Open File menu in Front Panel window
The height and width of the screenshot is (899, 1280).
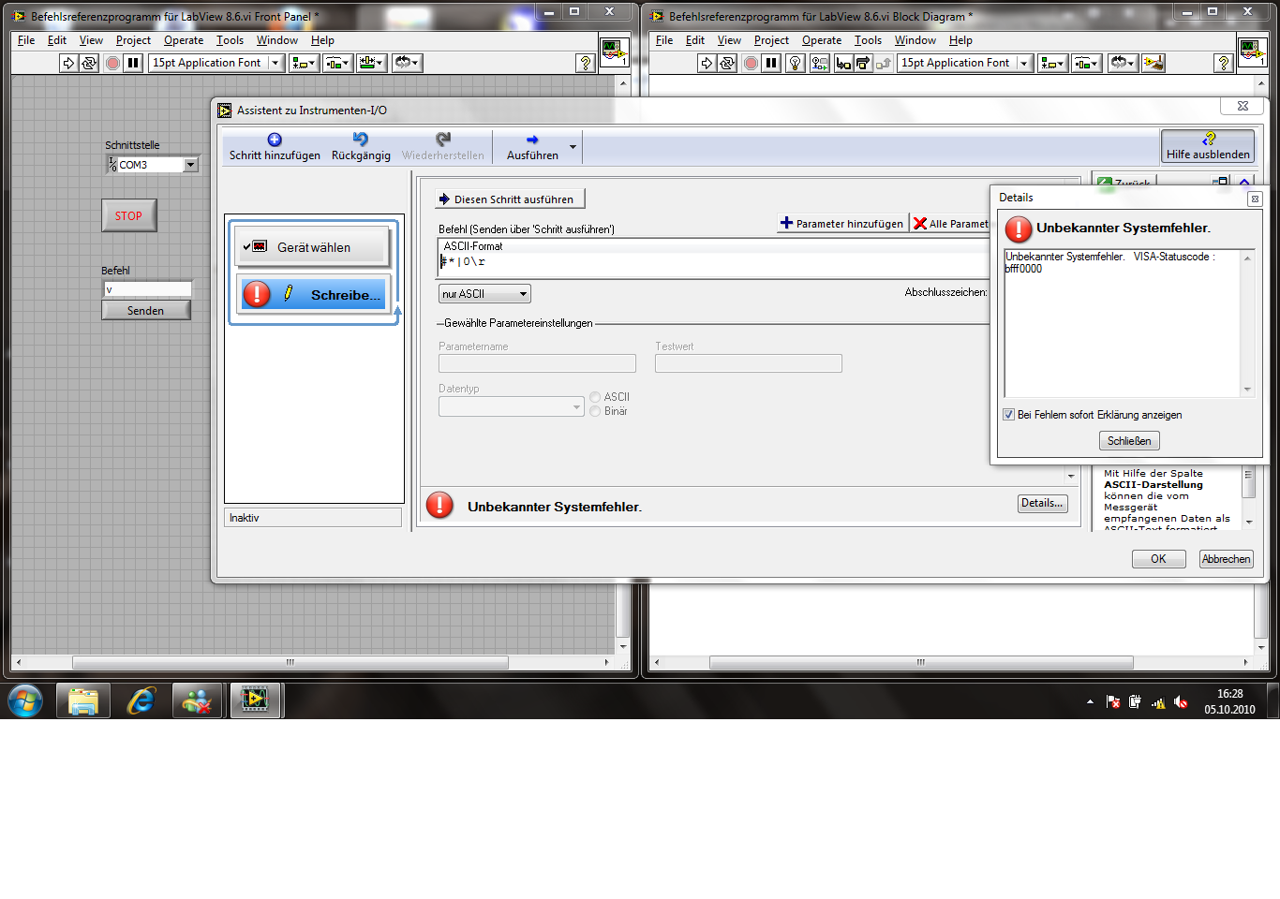(x=26, y=40)
